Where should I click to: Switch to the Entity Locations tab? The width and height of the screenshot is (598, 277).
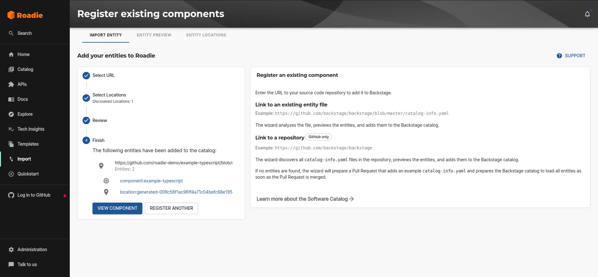(x=206, y=35)
